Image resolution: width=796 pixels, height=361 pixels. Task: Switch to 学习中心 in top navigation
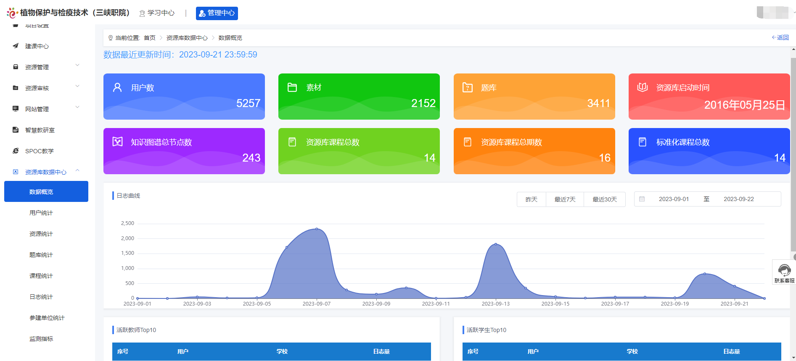pyautogui.click(x=157, y=13)
